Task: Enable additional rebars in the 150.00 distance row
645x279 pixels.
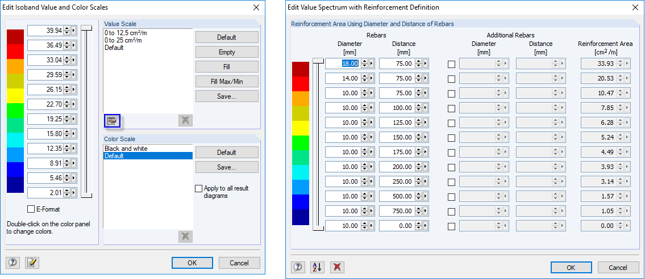Action: (x=452, y=138)
